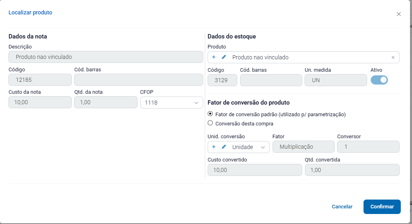This screenshot has height=224, width=412.
Task: Add a new conversion unit with plus icon
Action: pyautogui.click(x=214, y=147)
